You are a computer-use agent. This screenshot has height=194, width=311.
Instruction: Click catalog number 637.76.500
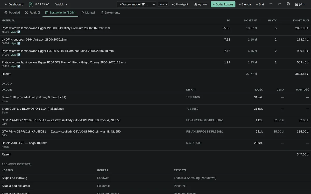pyautogui.click(x=194, y=143)
